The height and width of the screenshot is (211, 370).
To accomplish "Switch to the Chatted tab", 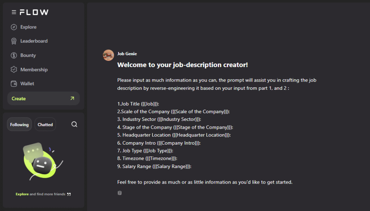I will coord(45,124).
